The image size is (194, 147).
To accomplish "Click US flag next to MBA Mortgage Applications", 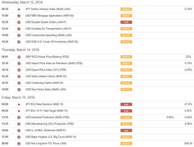I will [x=19, y=16].
